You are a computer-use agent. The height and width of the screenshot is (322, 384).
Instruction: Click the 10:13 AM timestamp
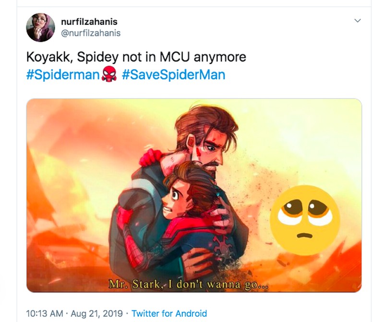coord(44,313)
